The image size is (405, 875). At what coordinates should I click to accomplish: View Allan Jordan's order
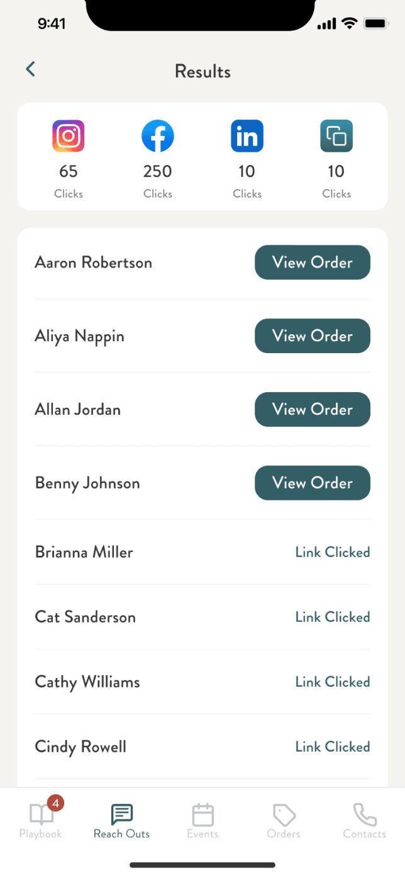click(312, 409)
